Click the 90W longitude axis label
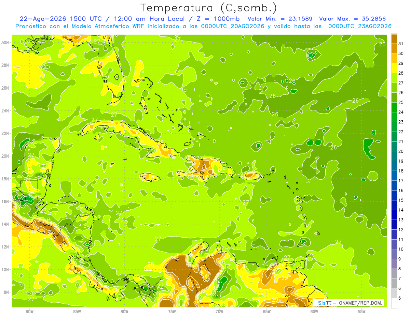The image size is (410, 316). coord(30,312)
